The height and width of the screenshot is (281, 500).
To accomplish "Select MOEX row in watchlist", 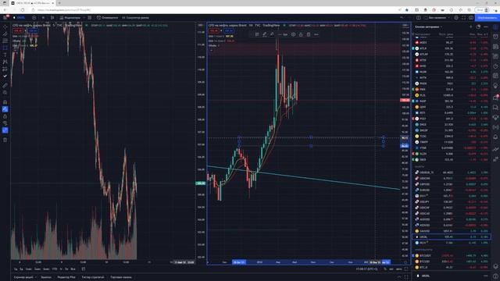I will (x=452, y=42).
